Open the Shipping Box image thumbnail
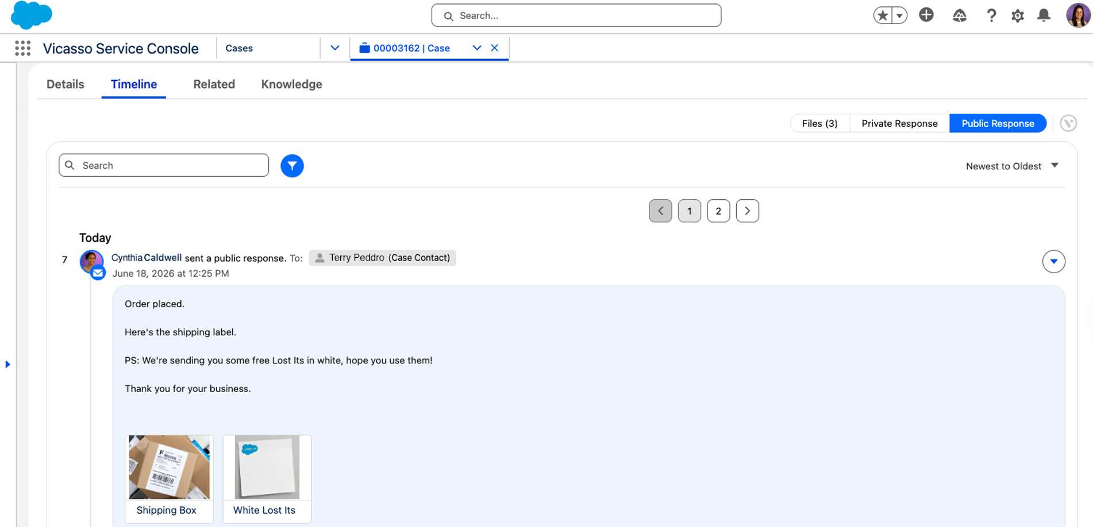The width and height of the screenshot is (1093, 527). coord(169,467)
